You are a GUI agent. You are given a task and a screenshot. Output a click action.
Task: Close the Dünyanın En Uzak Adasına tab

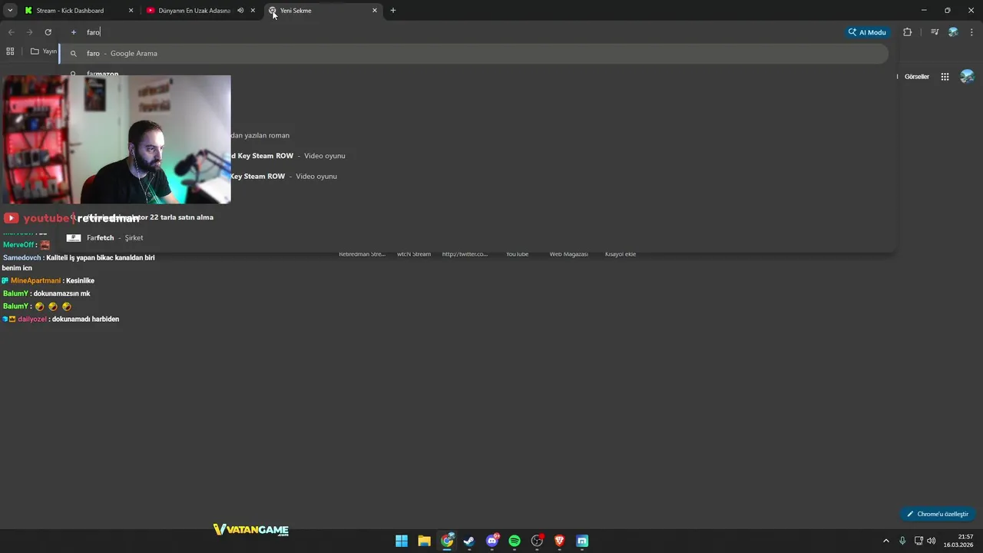(253, 11)
